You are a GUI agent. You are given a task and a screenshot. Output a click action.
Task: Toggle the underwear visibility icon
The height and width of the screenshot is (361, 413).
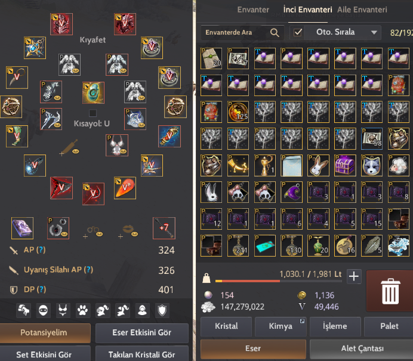tap(63, 310)
